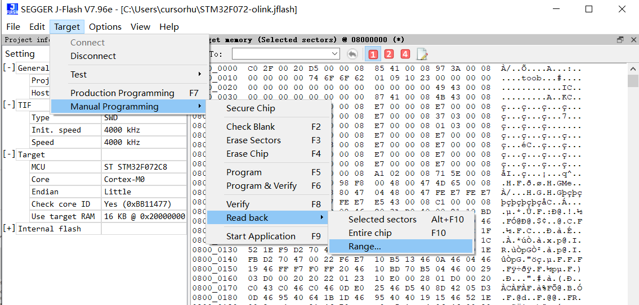Click the edit memory notepad icon
Image resolution: width=639 pixels, height=305 pixels.
tap(422, 54)
